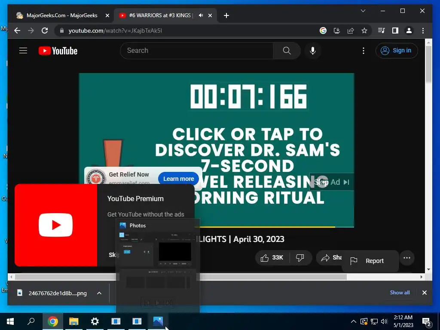Screen dimensions: 440x330
Task: Share this page via address bar icon
Action: tap(351, 31)
